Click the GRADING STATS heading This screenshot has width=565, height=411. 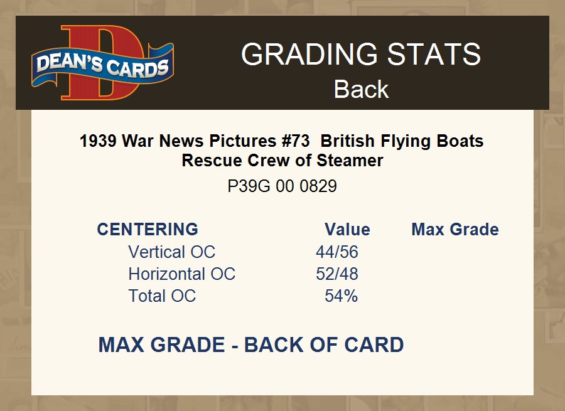[360, 55]
